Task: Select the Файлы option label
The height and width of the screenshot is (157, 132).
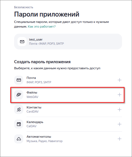Action: click(32, 92)
